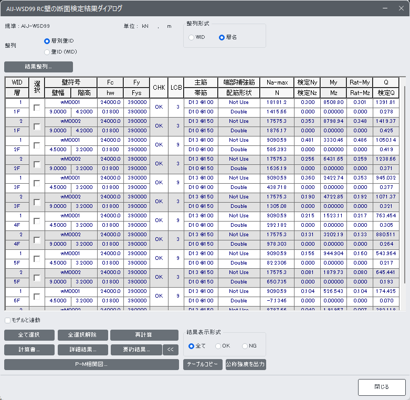Click the Fc column header
The width and height of the screenshot is (410, 400).
(110, 82)
